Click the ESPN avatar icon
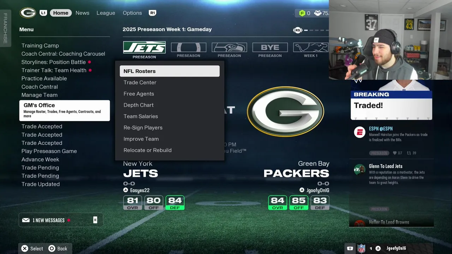This screenshot has width=452, height=254. (x=359, y=132)
